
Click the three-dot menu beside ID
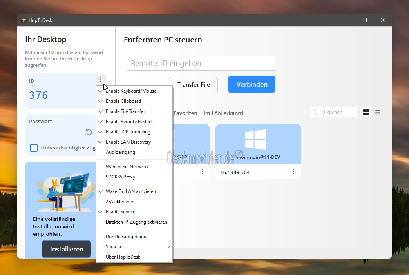pos(101,80)
